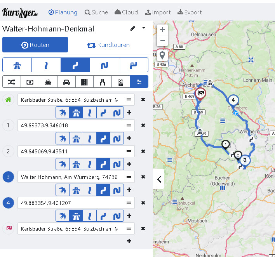Toggle the avoid ferries option
The height and width of the screenshot is (257, 275).
[48, 82]
